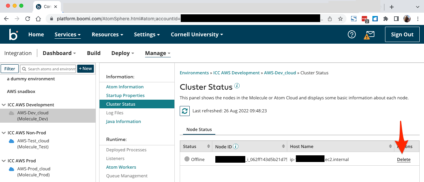
Task: Click the + New button
Action: coord(85,68)
